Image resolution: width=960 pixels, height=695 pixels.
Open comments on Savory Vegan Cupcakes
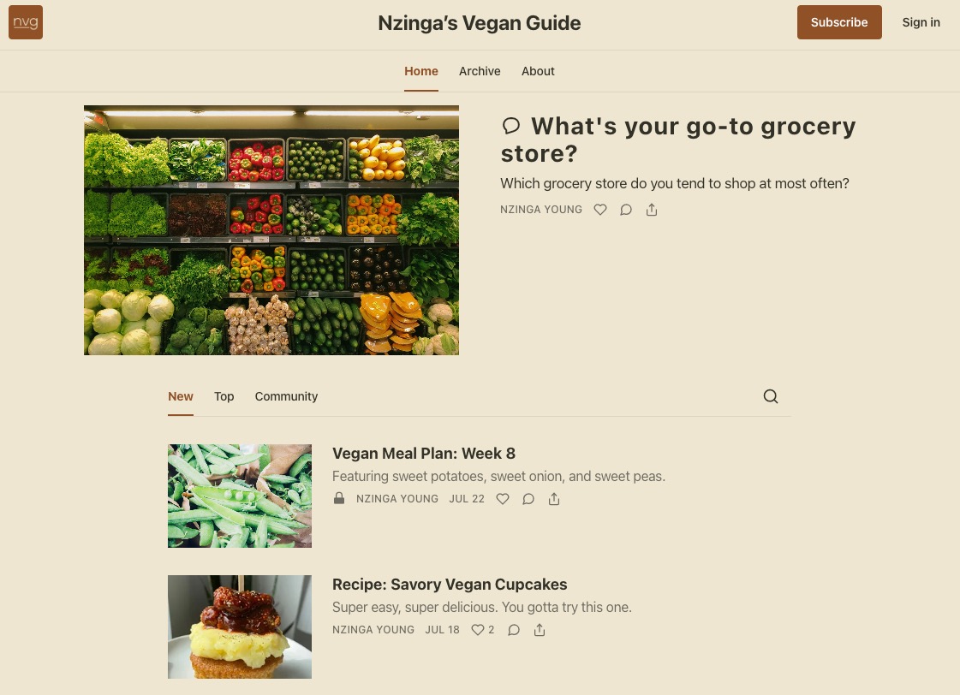pyautogui.click(x=514, y=630)
